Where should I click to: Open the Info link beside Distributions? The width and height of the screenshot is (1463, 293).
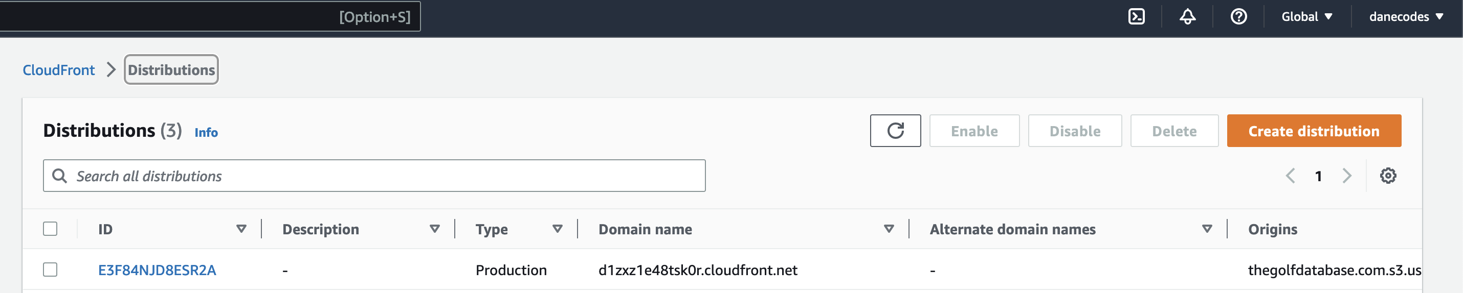click(x=206, y=133)
